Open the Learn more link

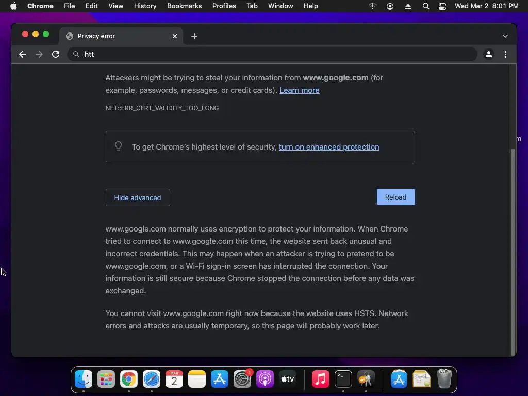[x=300, y=90]
